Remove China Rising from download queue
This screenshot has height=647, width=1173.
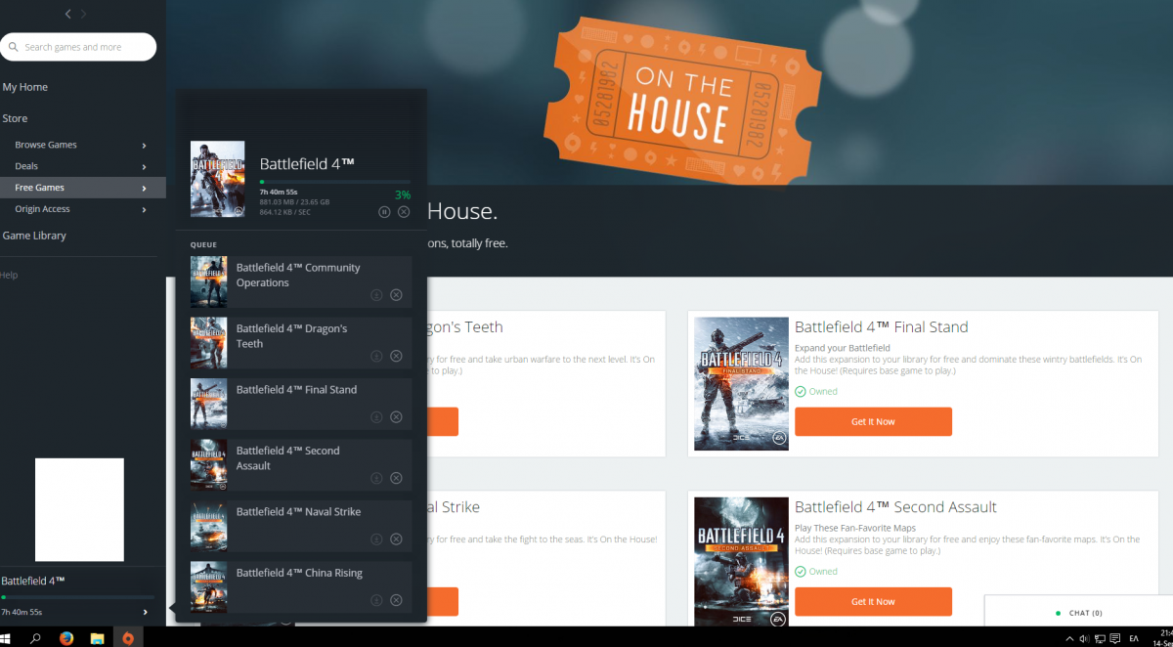[396, 600]
